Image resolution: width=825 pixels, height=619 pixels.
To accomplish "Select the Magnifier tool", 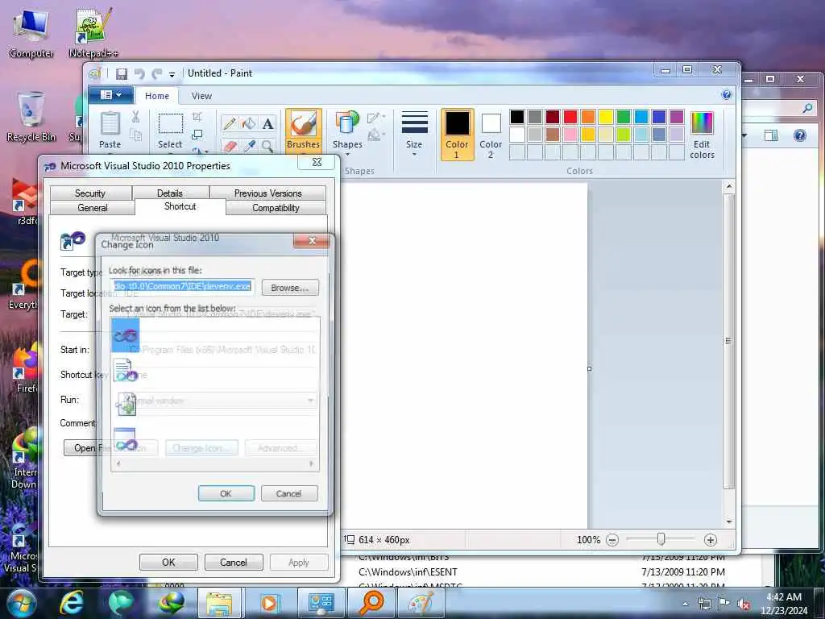I will click(x=267, y=145).
